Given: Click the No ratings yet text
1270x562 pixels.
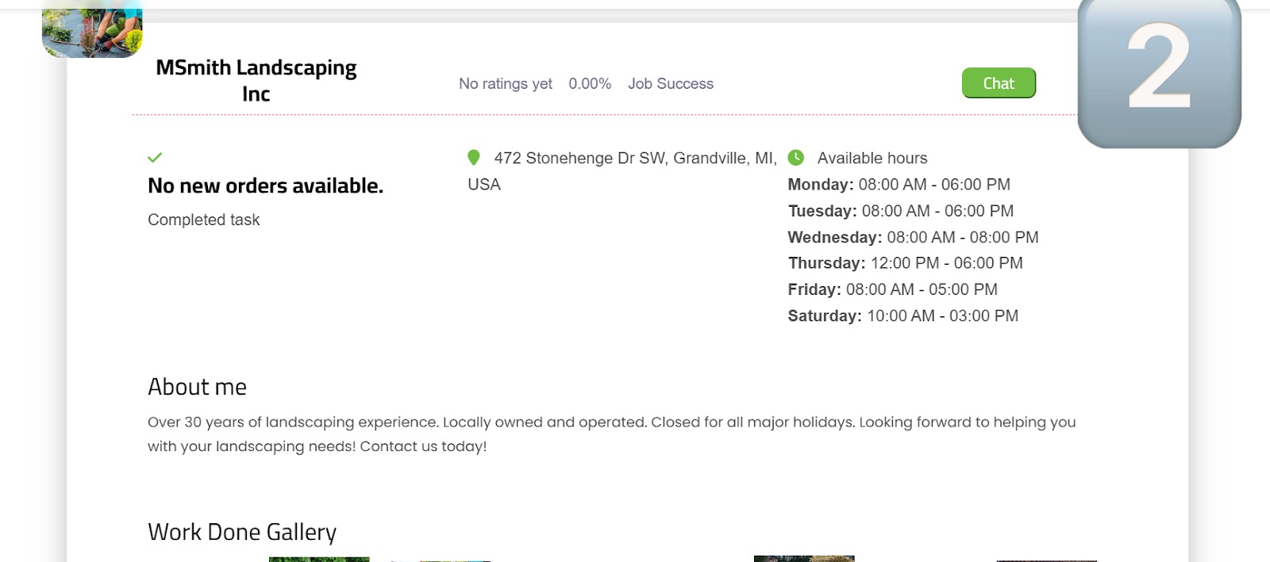Looking at the screenshot, I should coord(505,84).
